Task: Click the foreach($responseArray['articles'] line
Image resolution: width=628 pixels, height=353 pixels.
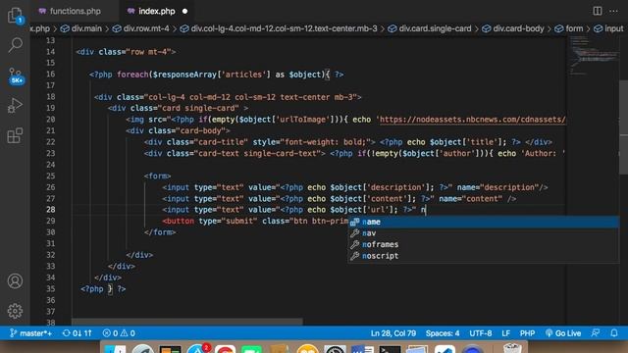Action: (x=216, y=75)
